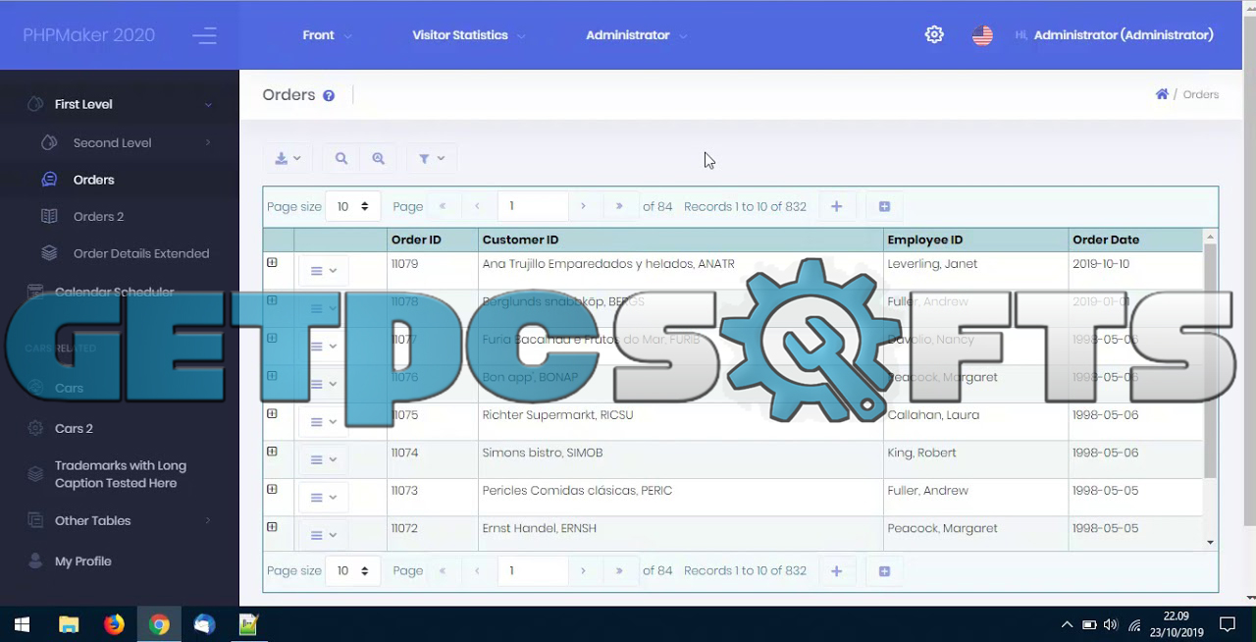Launch Firefox from the taskbar

tap(114, 624)
